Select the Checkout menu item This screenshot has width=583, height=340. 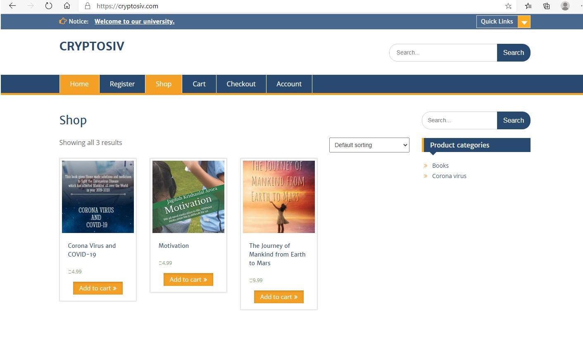(241, 83)
